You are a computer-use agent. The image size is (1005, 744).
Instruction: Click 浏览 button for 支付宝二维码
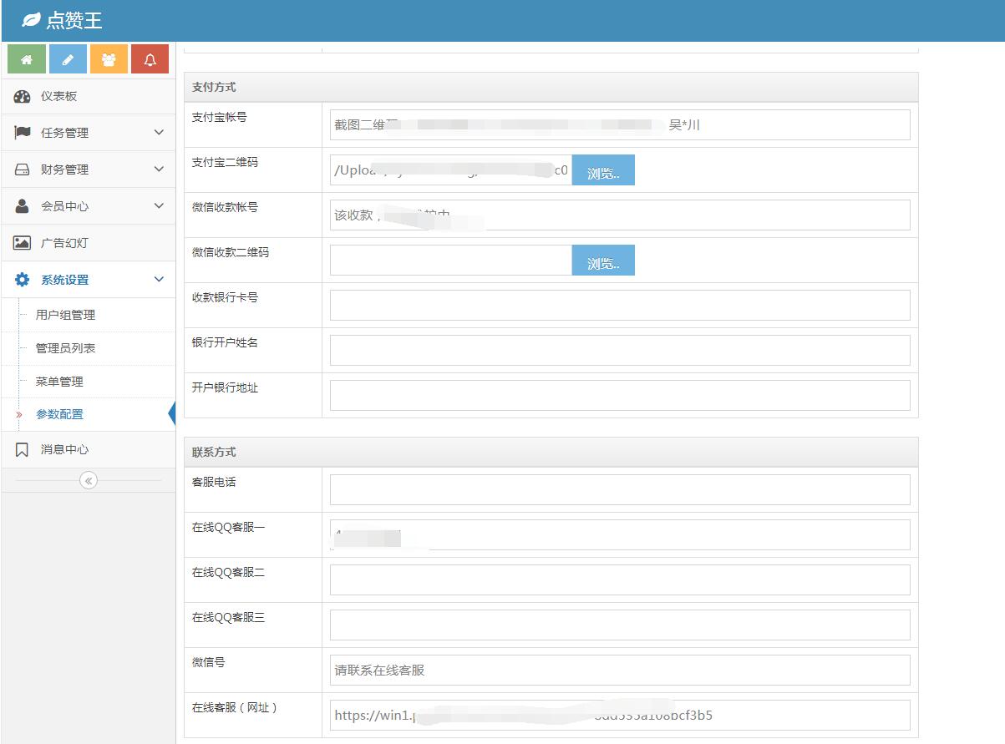(603, 170)
